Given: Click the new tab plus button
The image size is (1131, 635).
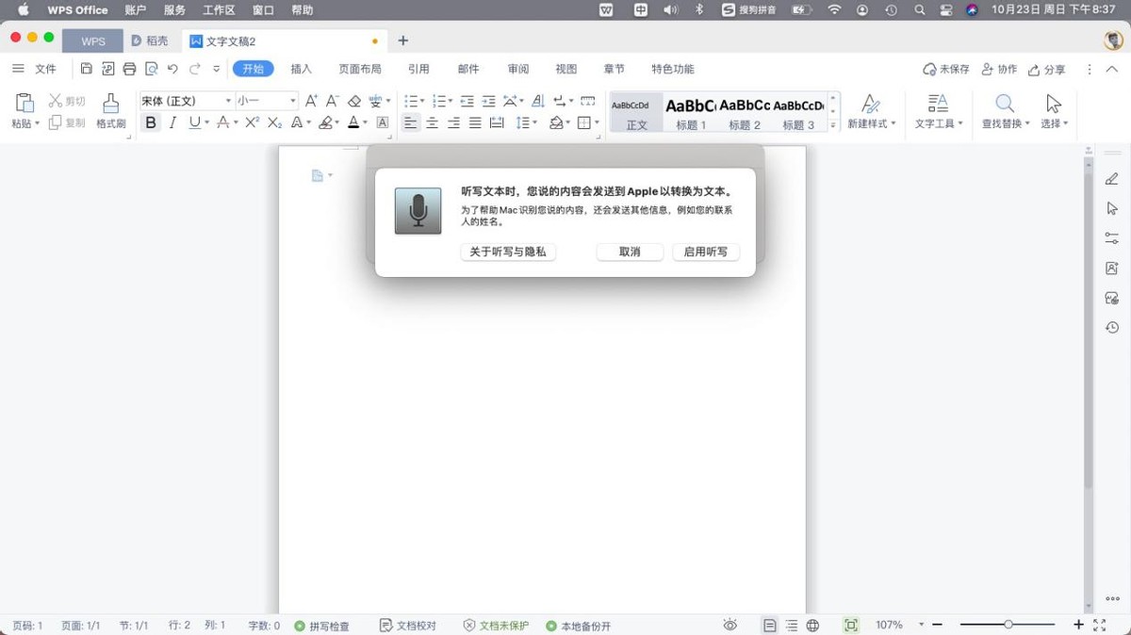Looking at the screenshot, I should 403,41.
